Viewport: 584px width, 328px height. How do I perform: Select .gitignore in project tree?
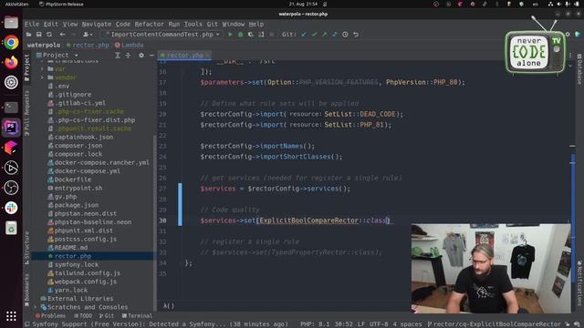[73, 95]
